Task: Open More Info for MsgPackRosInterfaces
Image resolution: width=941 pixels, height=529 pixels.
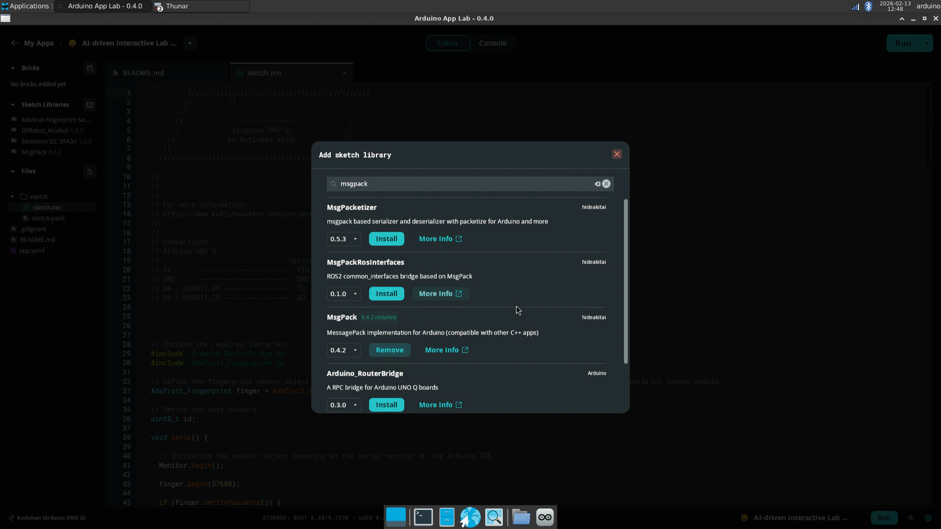Action: pos(441,293)
